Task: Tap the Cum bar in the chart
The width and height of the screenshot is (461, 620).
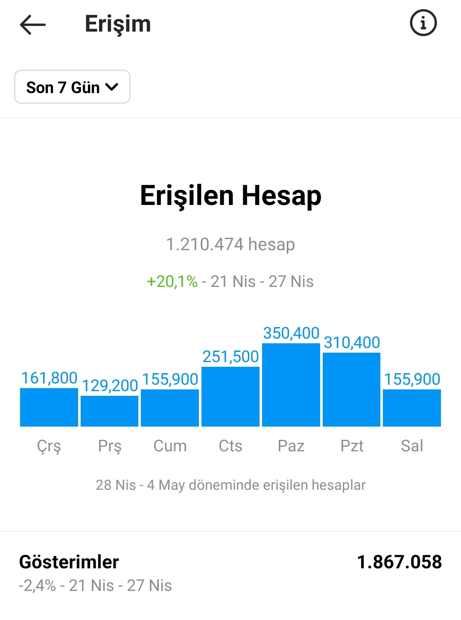Action: 170,408
